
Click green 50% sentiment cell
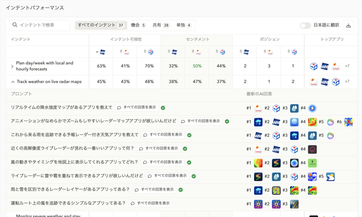tap(197, 66)
